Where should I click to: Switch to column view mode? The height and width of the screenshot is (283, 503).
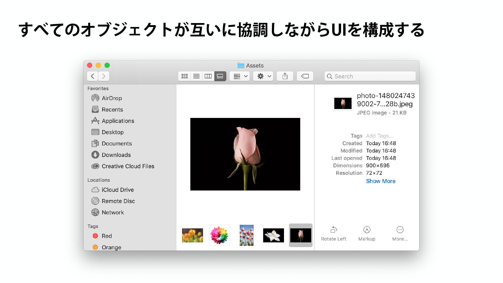click(208, 76)
